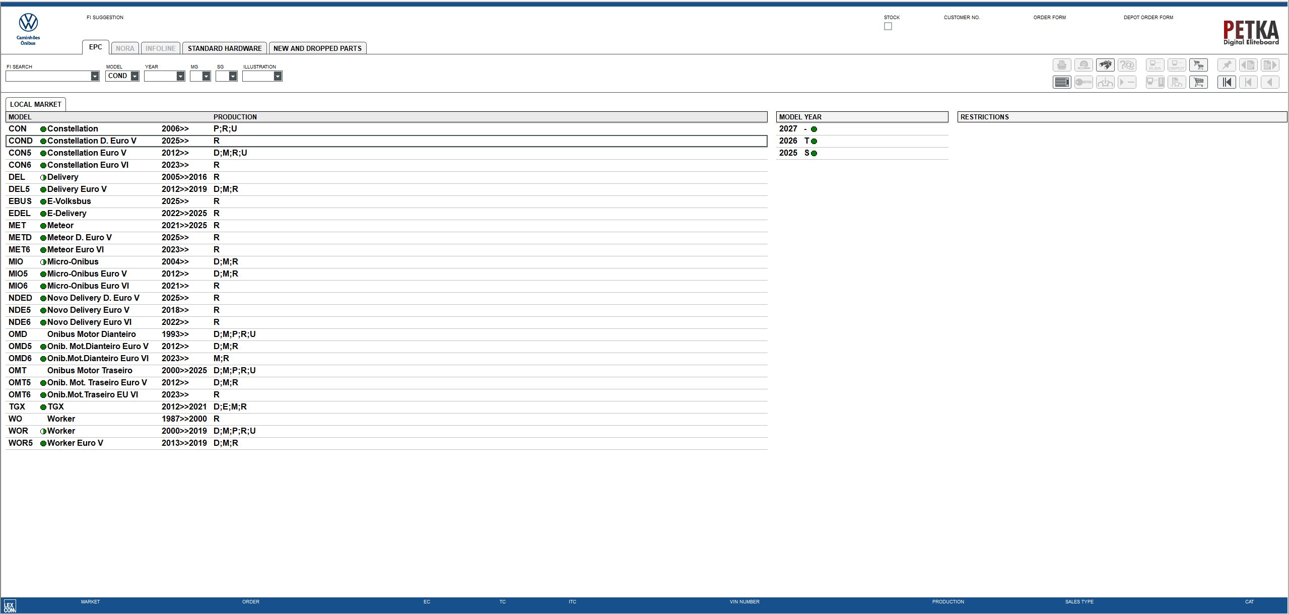Select the E-Volksbus model row

[69, 201]
